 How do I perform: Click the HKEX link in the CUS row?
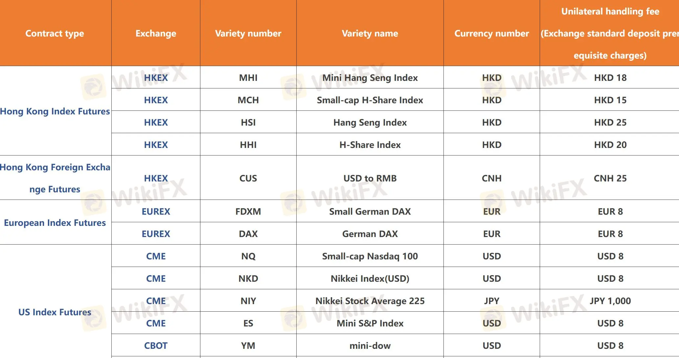point(156,179)
